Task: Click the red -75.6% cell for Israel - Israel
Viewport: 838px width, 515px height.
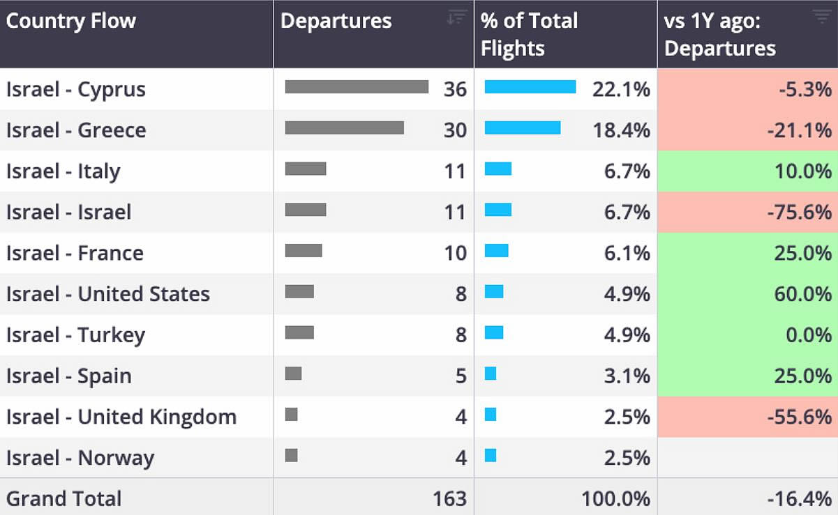Action: tap(747, 212)
